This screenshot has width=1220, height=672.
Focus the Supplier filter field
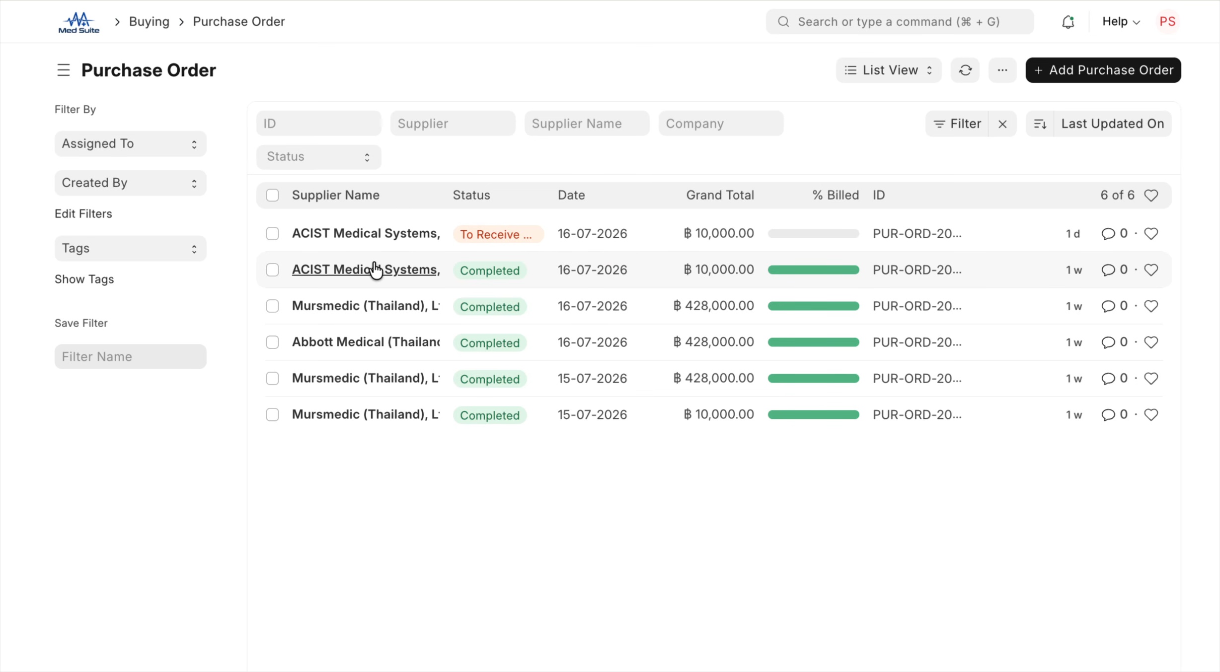[453, 124]
